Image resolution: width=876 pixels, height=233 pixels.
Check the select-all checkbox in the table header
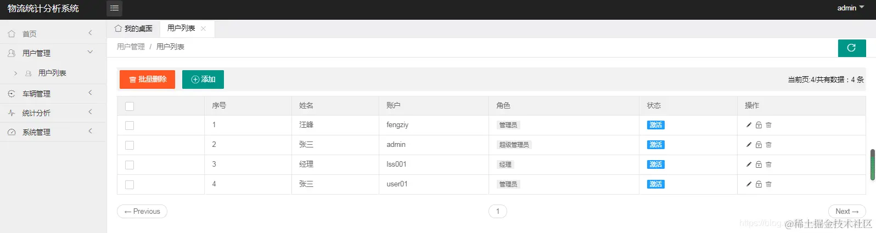click(x=130, y=106)
